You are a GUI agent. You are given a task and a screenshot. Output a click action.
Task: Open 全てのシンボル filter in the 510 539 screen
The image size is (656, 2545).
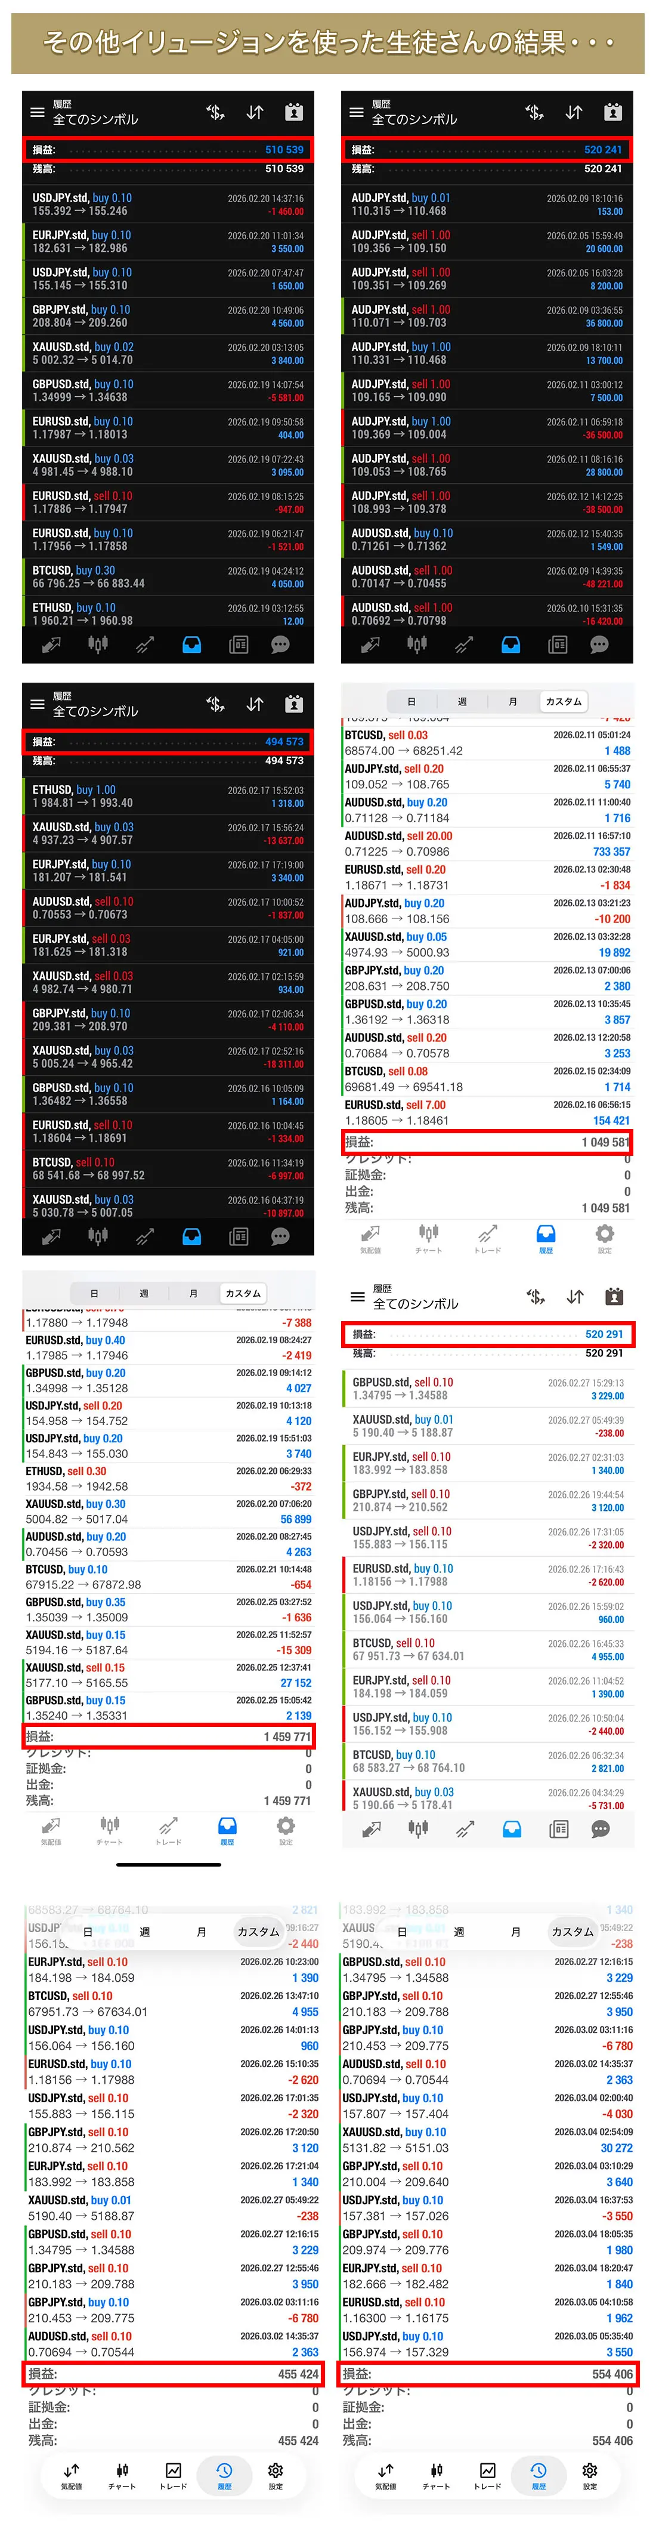click(95, 119)
